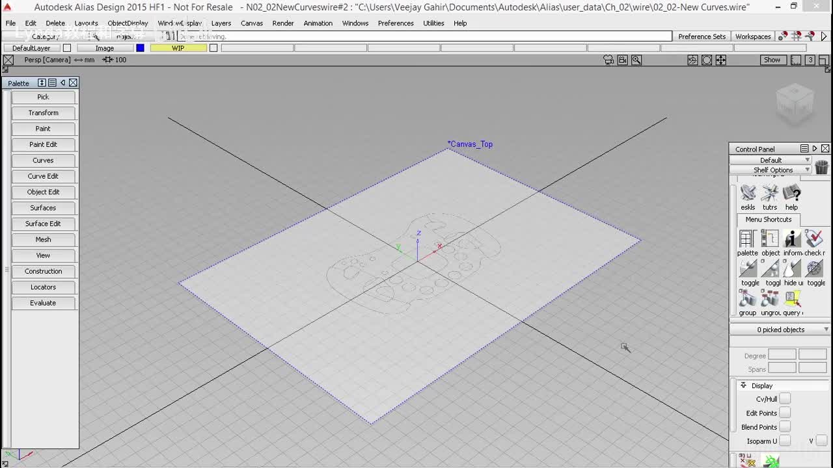Toggle the Isoparm V checkbox

821,441
